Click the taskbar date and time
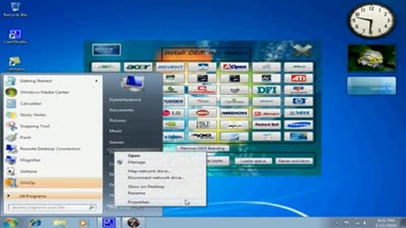 [386, 223]
